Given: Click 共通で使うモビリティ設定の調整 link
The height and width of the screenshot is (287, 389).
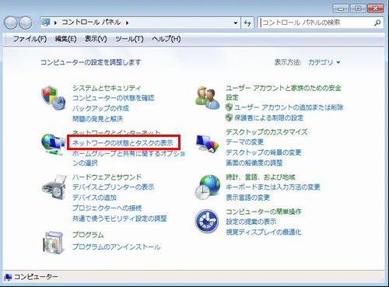Looking at the screenshot, I should pos(120,219).
